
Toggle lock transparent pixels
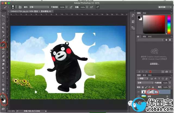(143, 87)
